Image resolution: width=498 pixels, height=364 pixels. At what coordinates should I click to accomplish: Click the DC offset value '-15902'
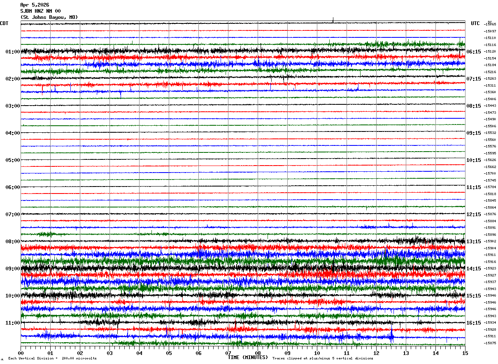(490, 242)
